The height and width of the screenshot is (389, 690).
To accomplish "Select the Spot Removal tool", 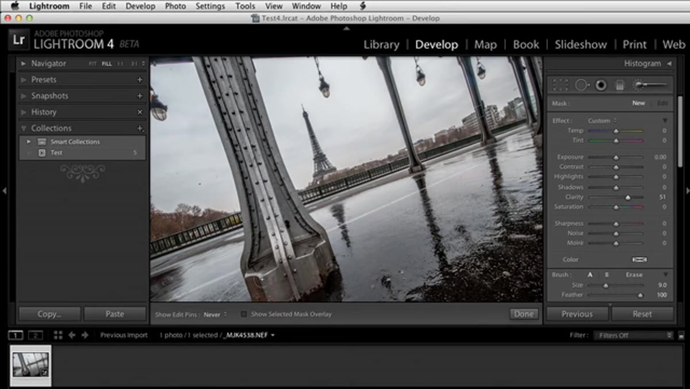I will [582, 85].
